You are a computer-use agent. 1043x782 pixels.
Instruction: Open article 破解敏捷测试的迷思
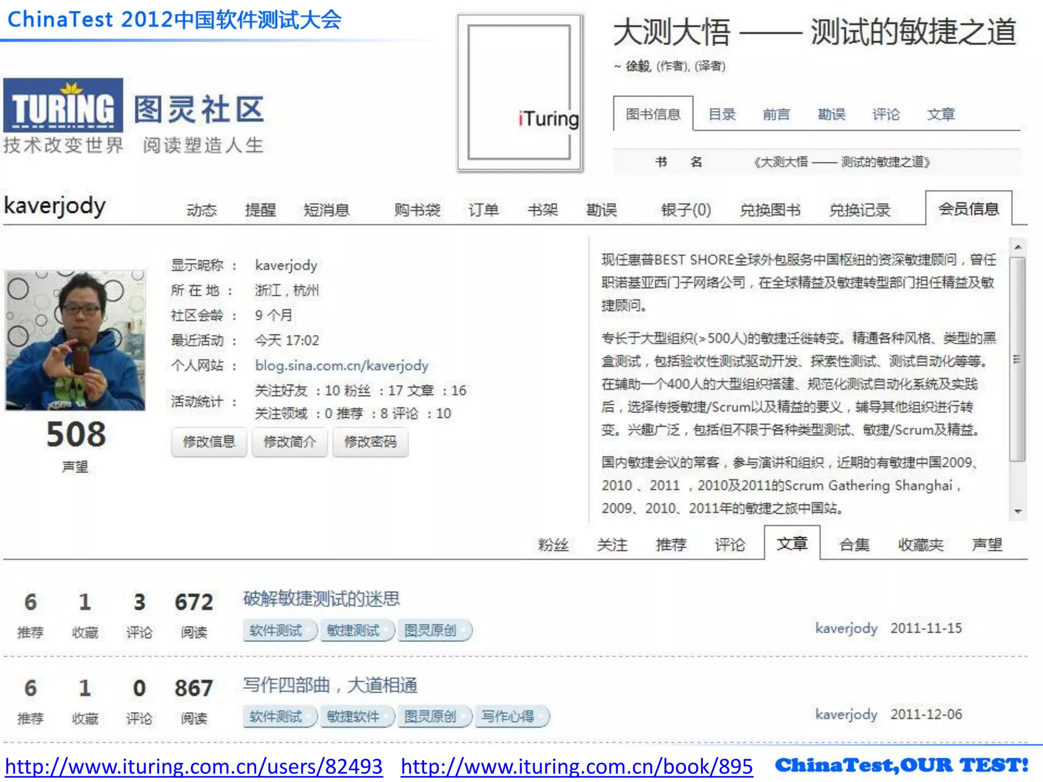[x=321, y=599]
